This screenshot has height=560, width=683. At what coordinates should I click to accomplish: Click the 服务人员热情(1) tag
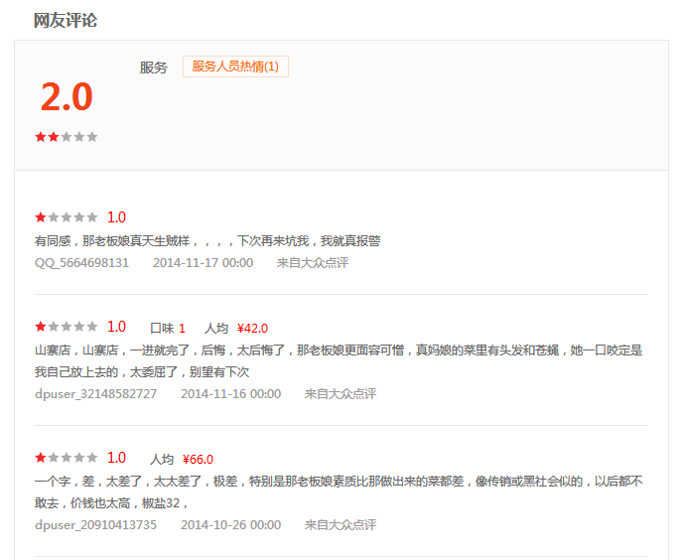[x=235, y=67]
